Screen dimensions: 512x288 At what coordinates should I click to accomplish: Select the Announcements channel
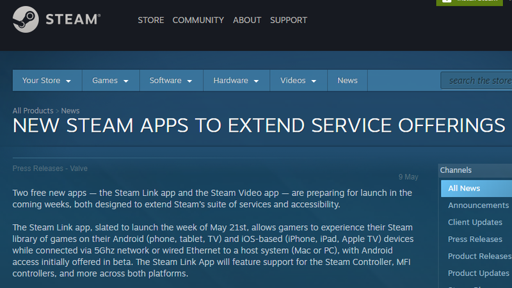478,205
